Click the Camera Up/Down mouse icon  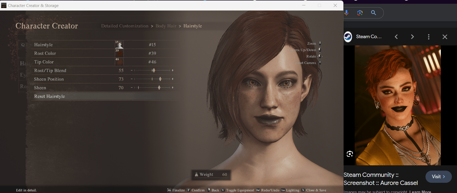(x=320, y=50)
